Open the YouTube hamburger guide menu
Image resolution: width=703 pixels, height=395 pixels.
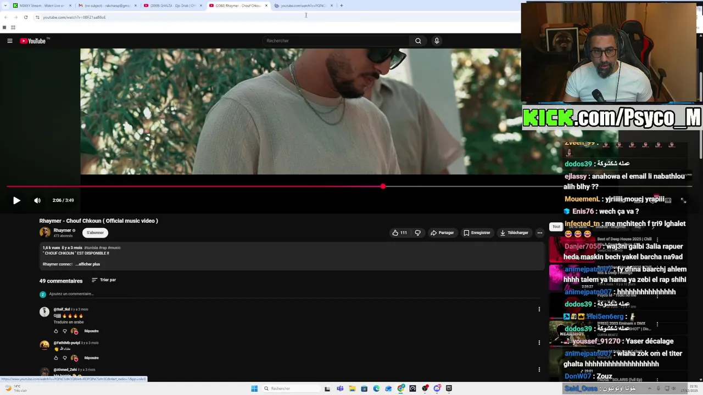(x=9, y=41)
